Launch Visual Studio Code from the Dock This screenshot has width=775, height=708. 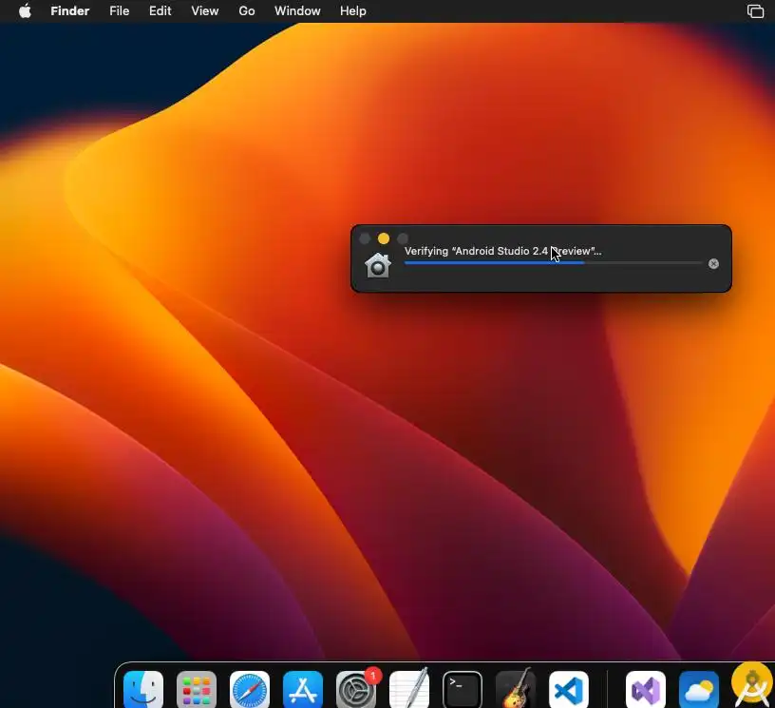568,690
